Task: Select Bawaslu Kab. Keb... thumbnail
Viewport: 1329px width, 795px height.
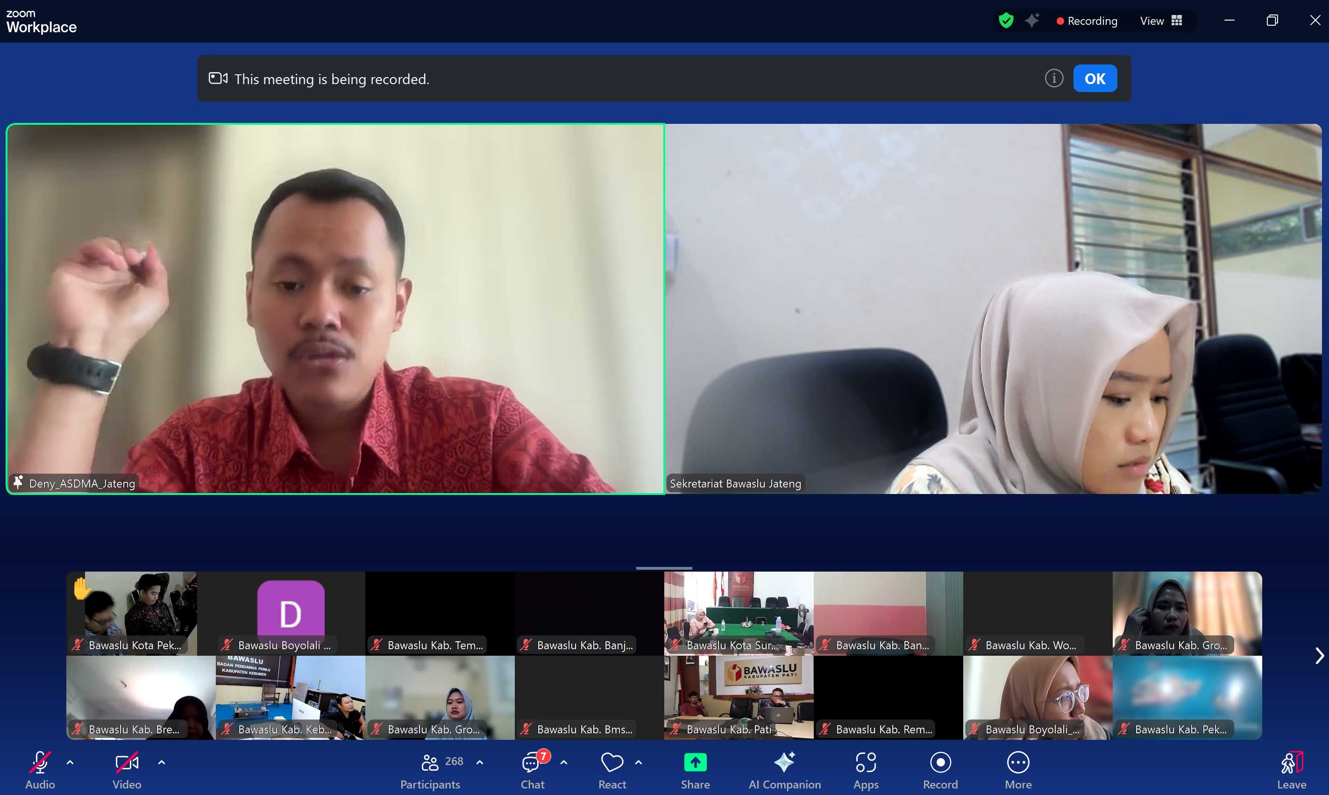Action: pos(291,697)
